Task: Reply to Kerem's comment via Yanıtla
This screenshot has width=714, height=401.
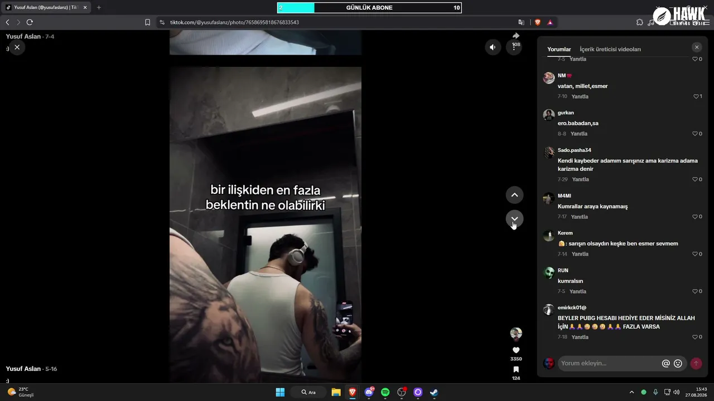Action: point(580,254)
